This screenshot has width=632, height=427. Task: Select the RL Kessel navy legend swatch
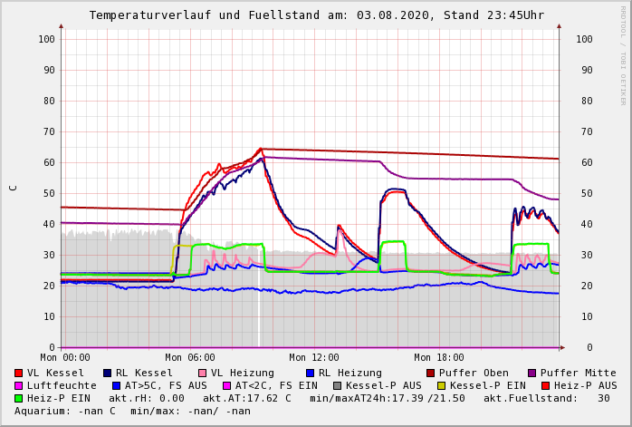point(108,373)
